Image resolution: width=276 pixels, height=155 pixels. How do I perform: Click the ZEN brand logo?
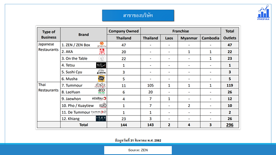[102, 45]
